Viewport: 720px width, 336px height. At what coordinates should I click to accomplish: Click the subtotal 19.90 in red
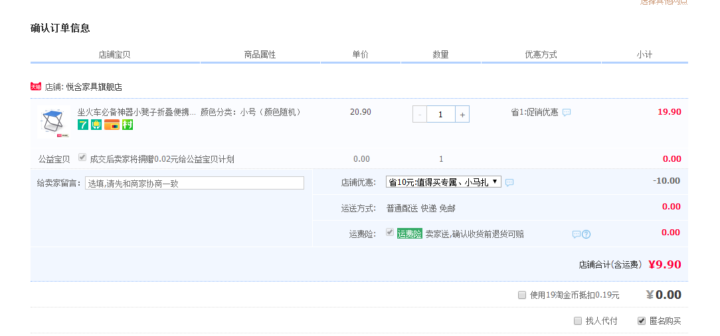[670, 112]
